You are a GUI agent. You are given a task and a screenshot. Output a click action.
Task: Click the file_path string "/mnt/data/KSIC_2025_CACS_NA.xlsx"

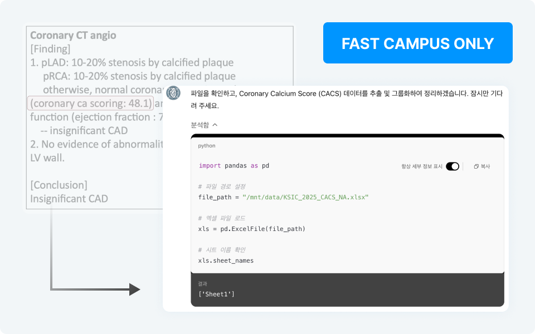(305, 197)
